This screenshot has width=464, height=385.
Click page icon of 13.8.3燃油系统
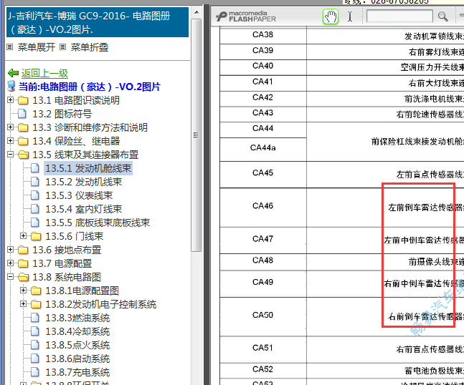pyautogui.click(x=35, y=318)
